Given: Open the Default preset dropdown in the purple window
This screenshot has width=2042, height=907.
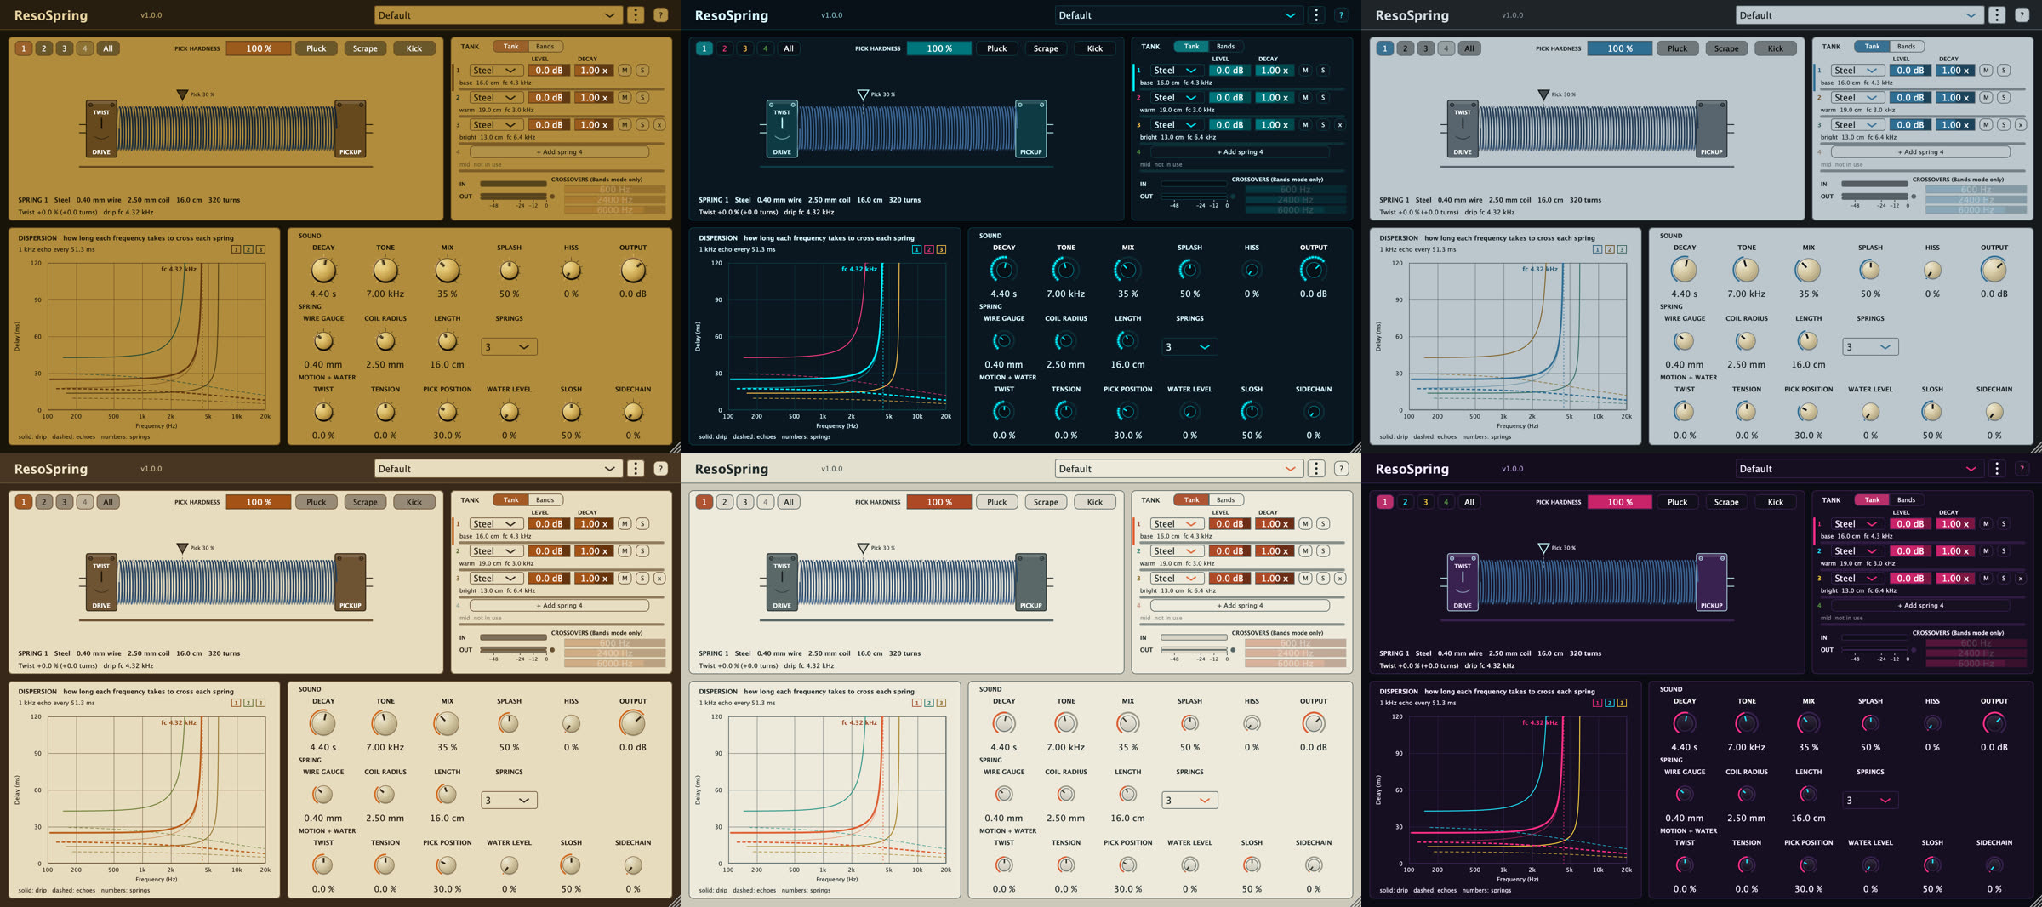Looking at the screenshot, I should pyautogui.click(x=1858, y=469).
